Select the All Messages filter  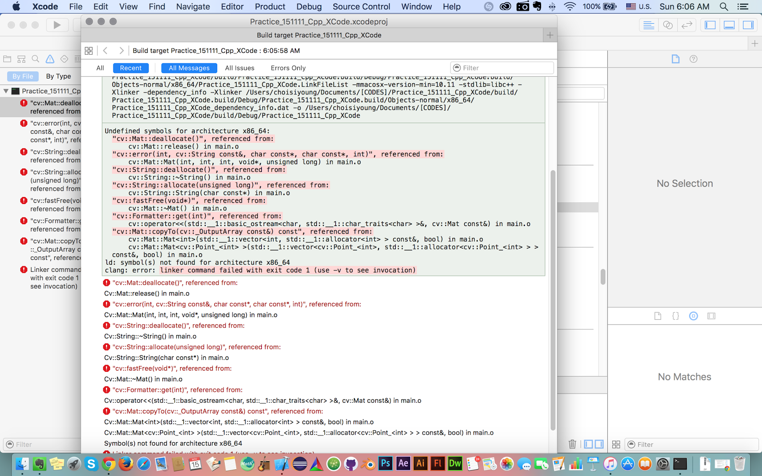point(189,68)
